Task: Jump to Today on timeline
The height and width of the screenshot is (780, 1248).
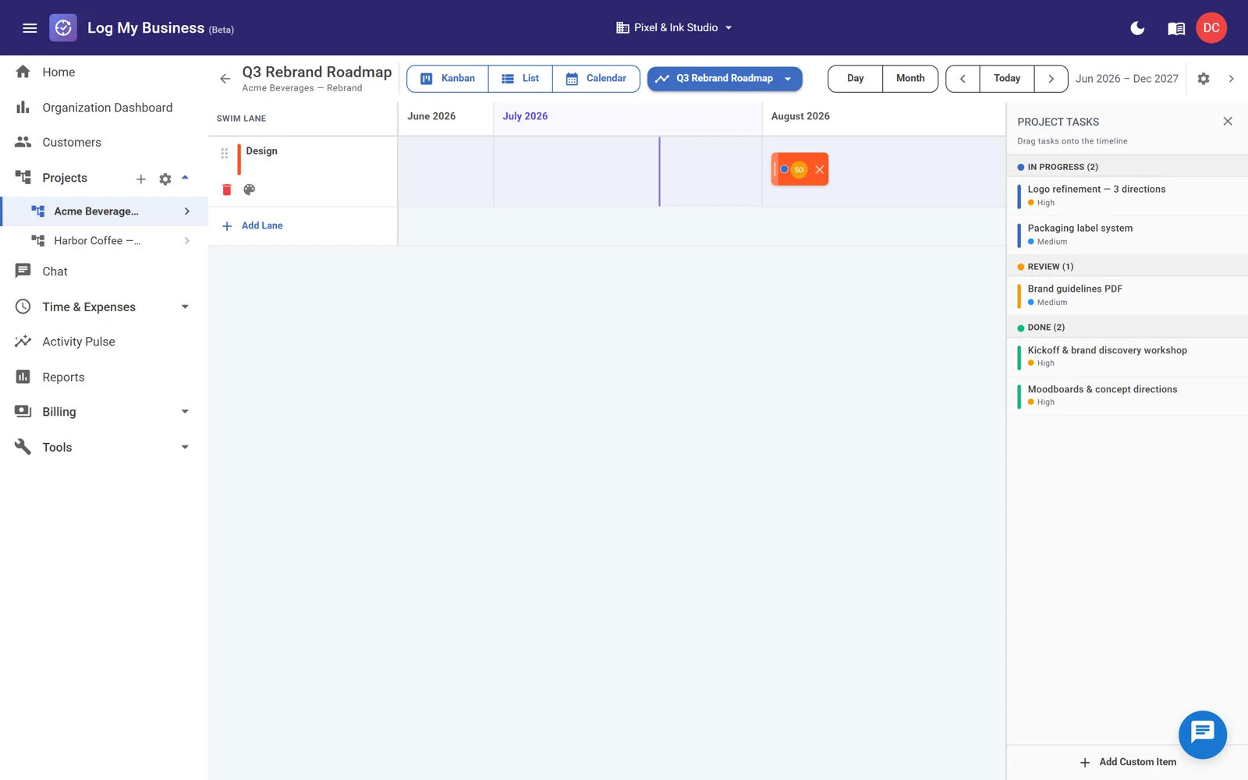Action: [x=1007, y=79]
